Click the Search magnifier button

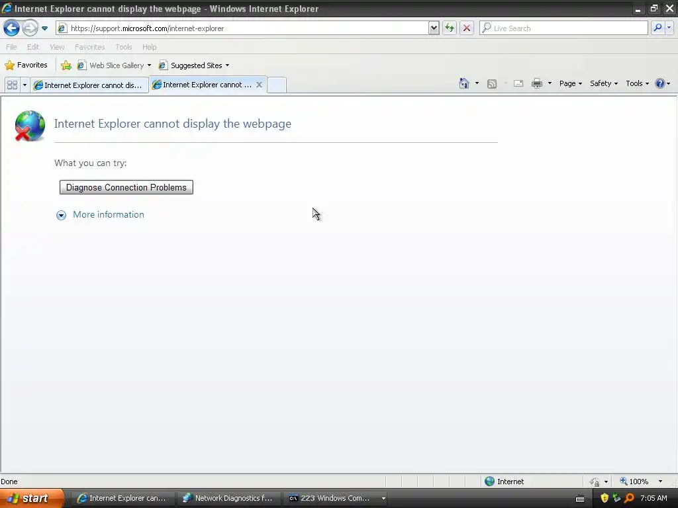[x=657, y=28]
